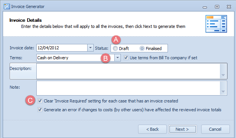Click inside the Note text field
236x138 pixels.
pos(128,88)
